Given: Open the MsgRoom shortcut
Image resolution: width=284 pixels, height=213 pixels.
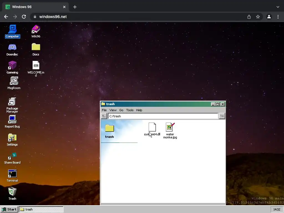Looking at the screenshot, I should tap(14, 83).
